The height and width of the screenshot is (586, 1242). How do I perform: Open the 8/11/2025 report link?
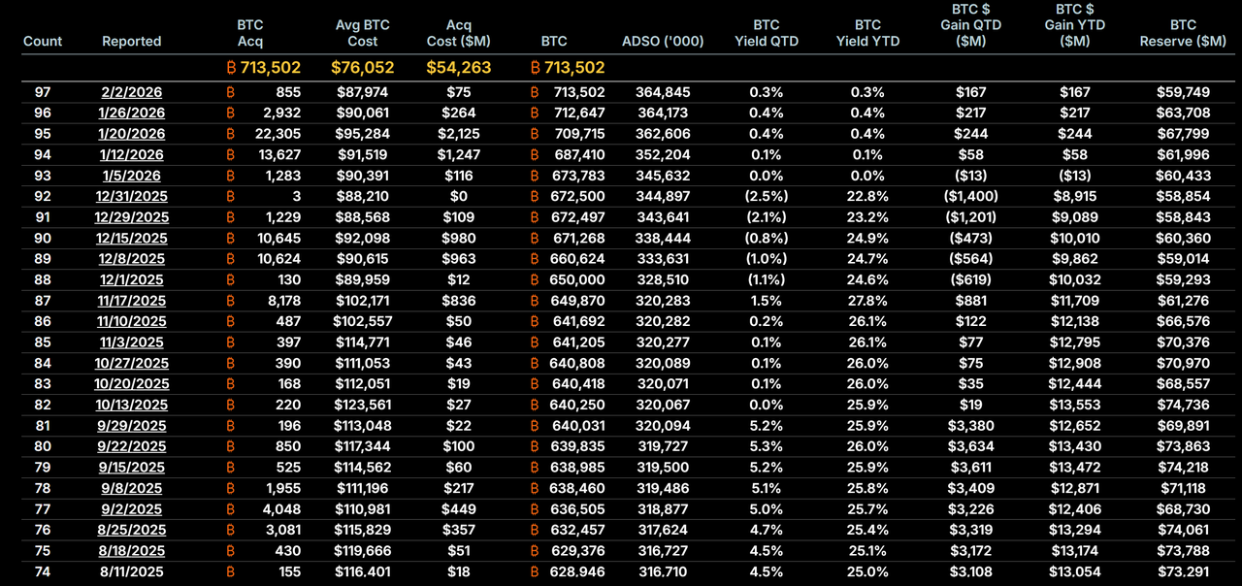pyautogui.click(x=132, y=571)
